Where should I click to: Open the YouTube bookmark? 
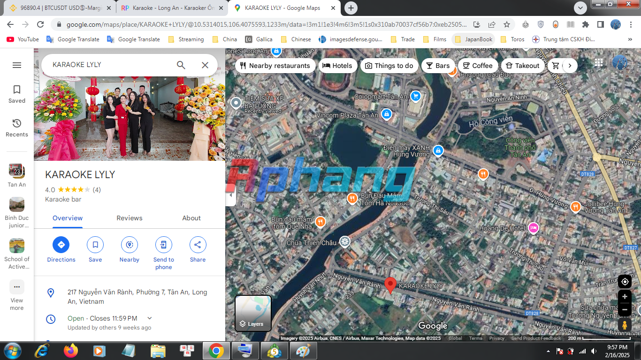(x=23, y=39)
